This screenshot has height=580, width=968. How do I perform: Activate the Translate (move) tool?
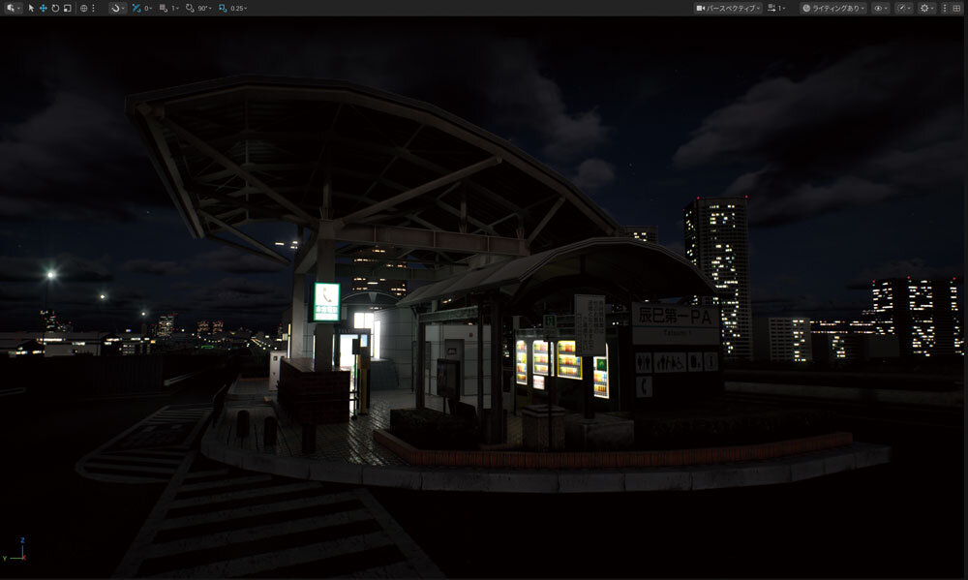coord(43,8)
